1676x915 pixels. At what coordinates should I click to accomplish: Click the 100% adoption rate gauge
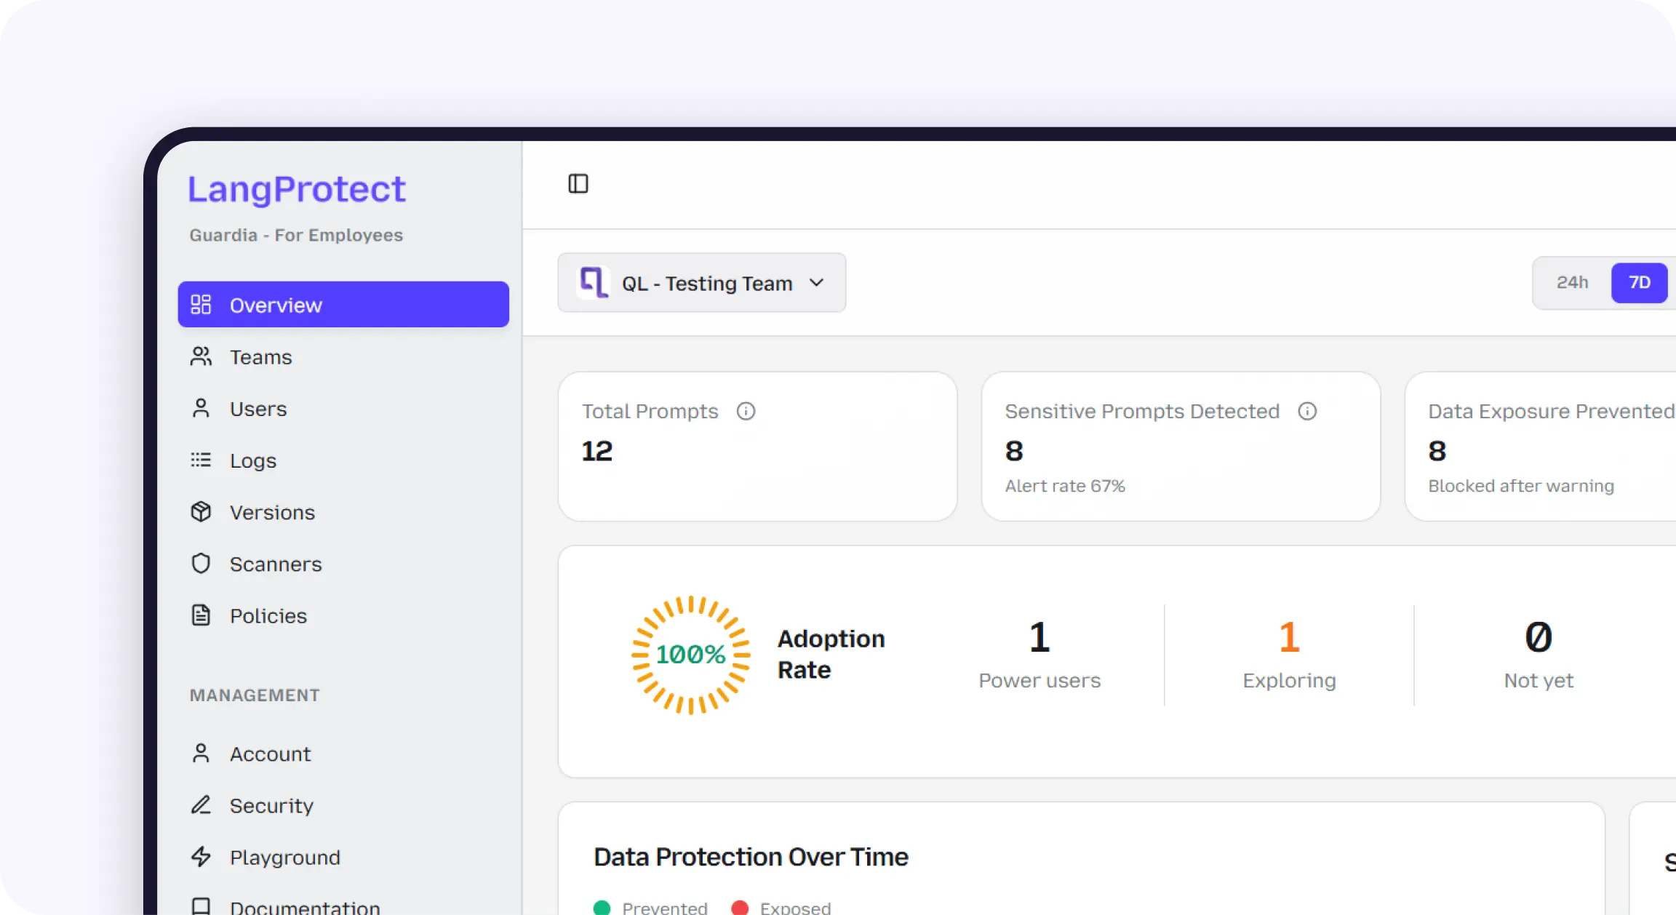click(690, 655)
